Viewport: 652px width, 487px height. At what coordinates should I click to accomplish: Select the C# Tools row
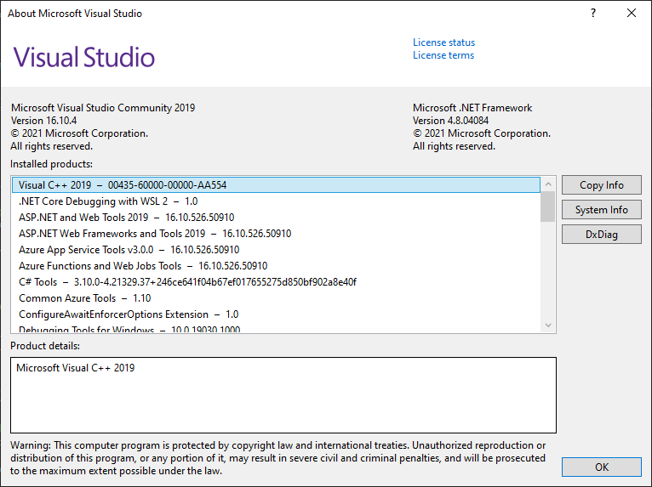coord(276,282)
